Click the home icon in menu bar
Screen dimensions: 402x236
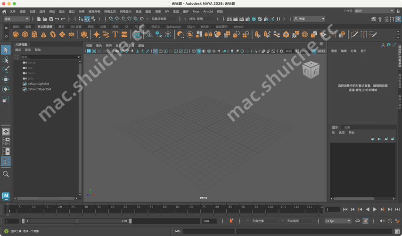(4, 11)
